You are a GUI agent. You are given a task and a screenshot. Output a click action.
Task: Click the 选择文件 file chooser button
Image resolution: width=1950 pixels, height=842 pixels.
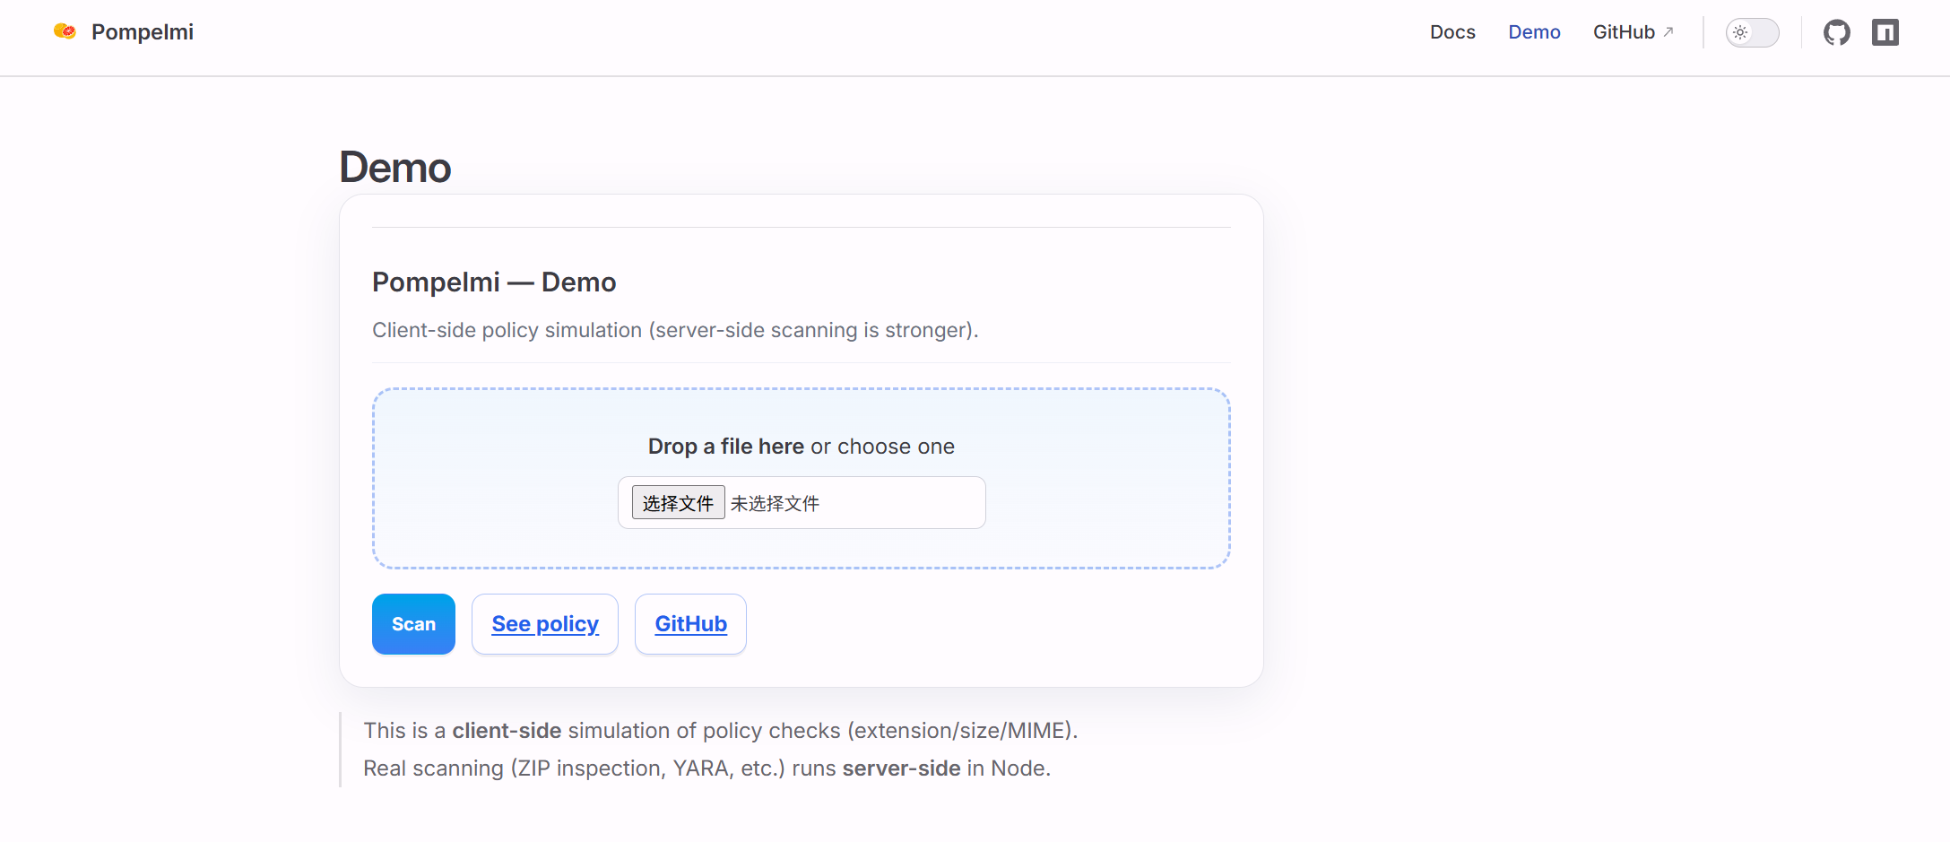[678, 503]
